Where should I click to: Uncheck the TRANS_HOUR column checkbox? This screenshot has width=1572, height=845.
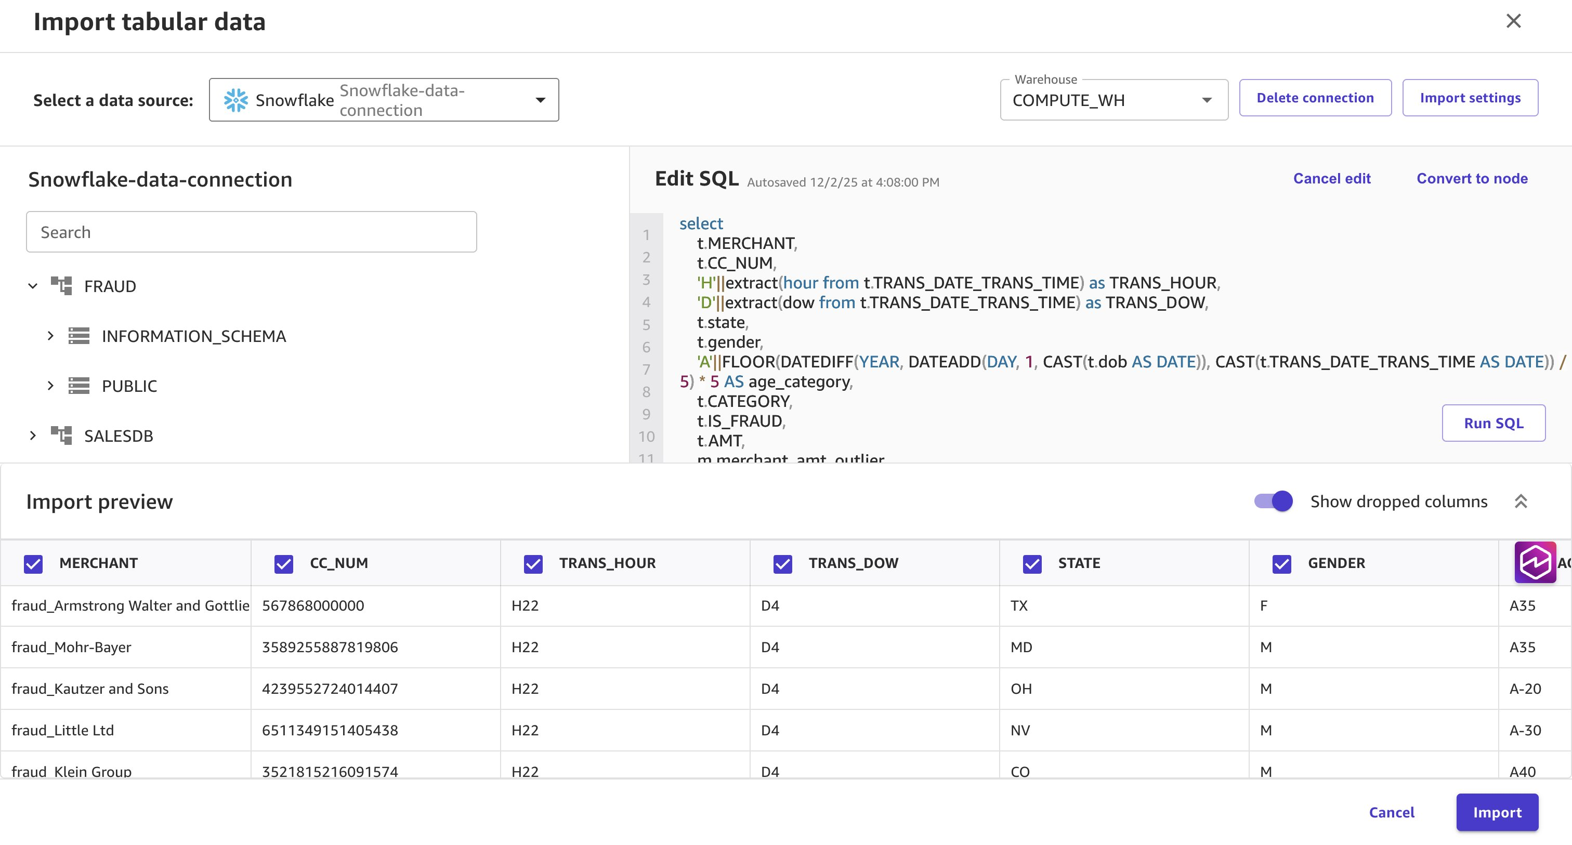point(533,564)
